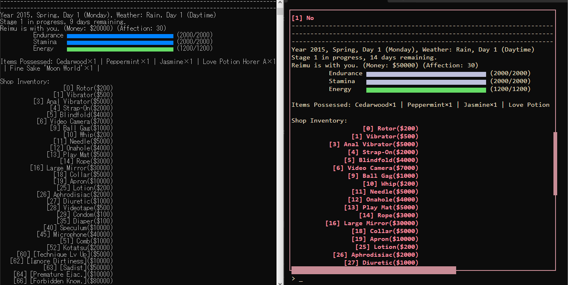This screenshot has height=285, width=568.
Task: Click 'Jasmine×1' in pink window items line
Action: click(480, 105)
